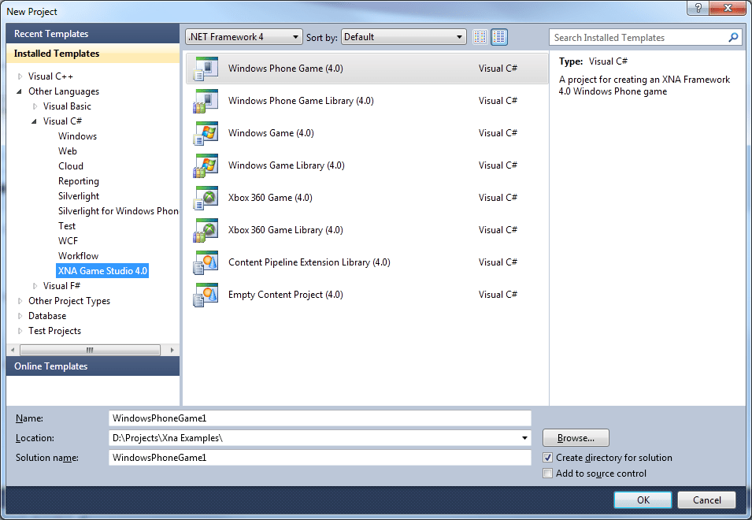This screenshot has width=752, height=520.
Task: Choose the Windows Game (4.0) icon
Action: click(x=206, y=133)
